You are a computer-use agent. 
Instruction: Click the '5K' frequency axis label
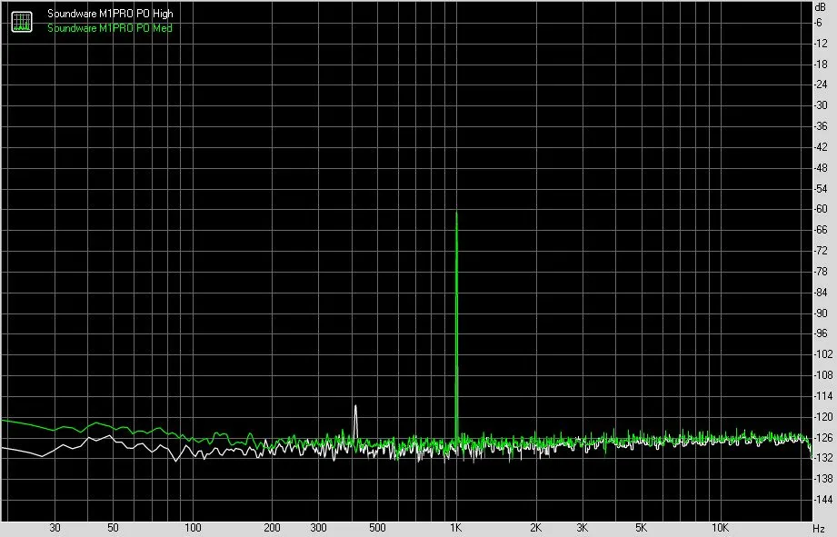click(641, 528)
